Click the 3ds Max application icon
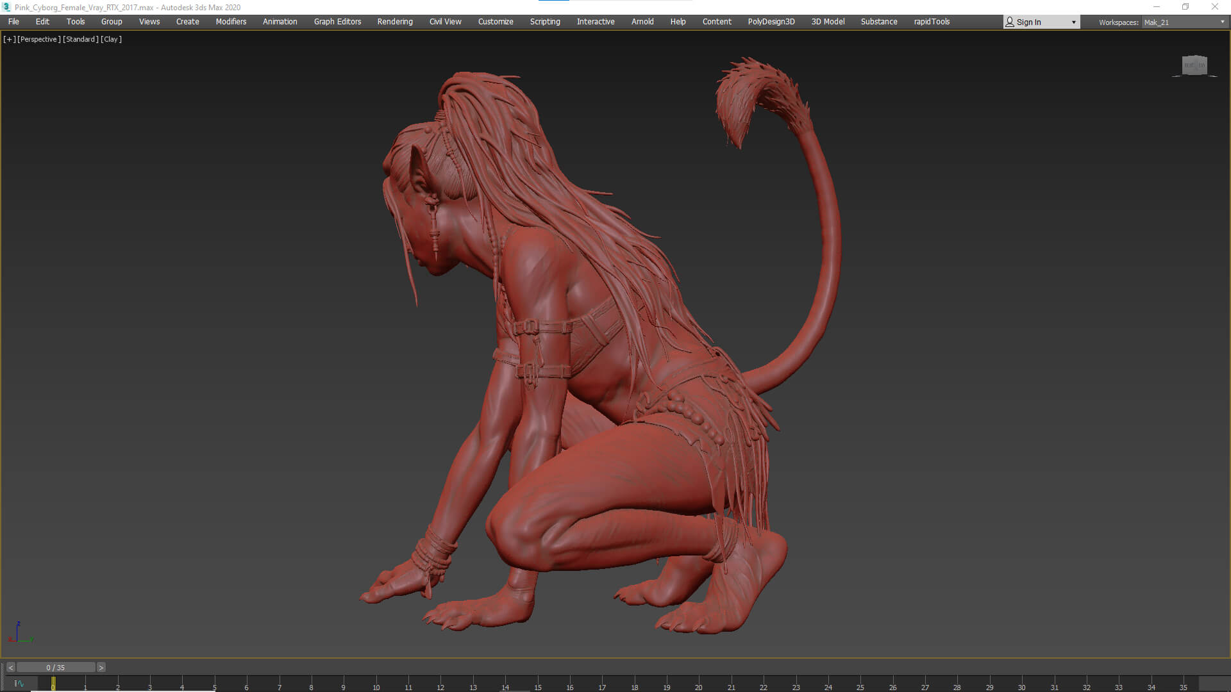This screenshot has height=692, width=1231. pyautogui.click(x=6, y=7)
